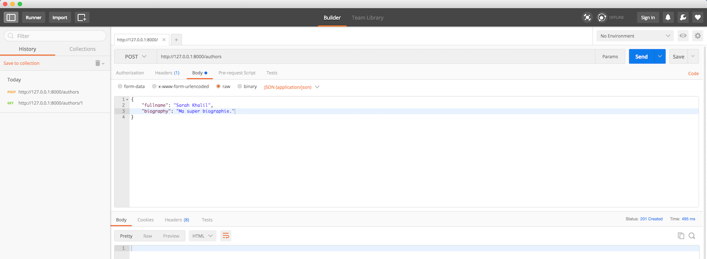Click the interceptor satellite icon
The height and width of the screenshot is (259, 707).
(587, 17)
